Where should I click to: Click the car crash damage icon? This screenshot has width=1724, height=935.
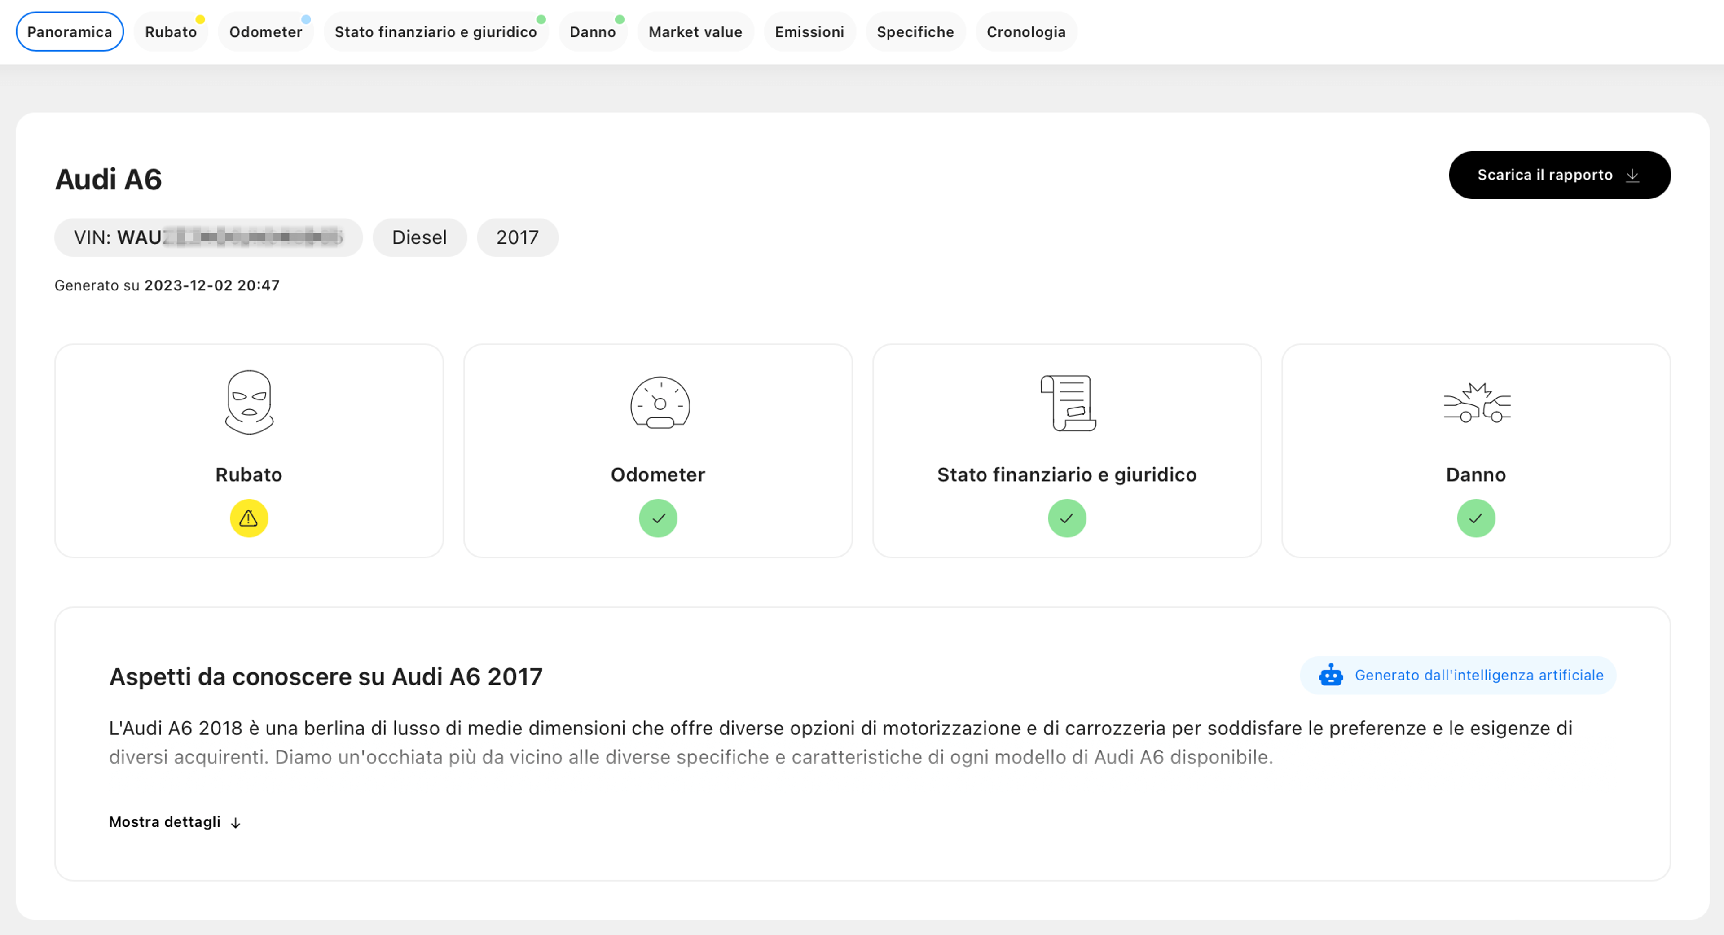pos(1476,403)
